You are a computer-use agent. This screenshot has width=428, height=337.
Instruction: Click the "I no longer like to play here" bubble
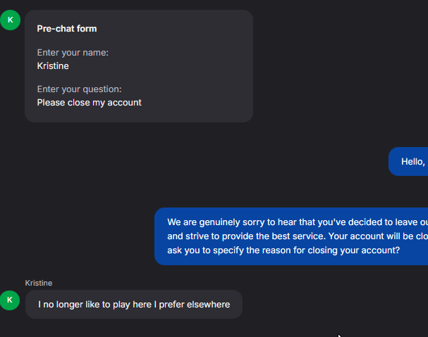click(134, 305)
